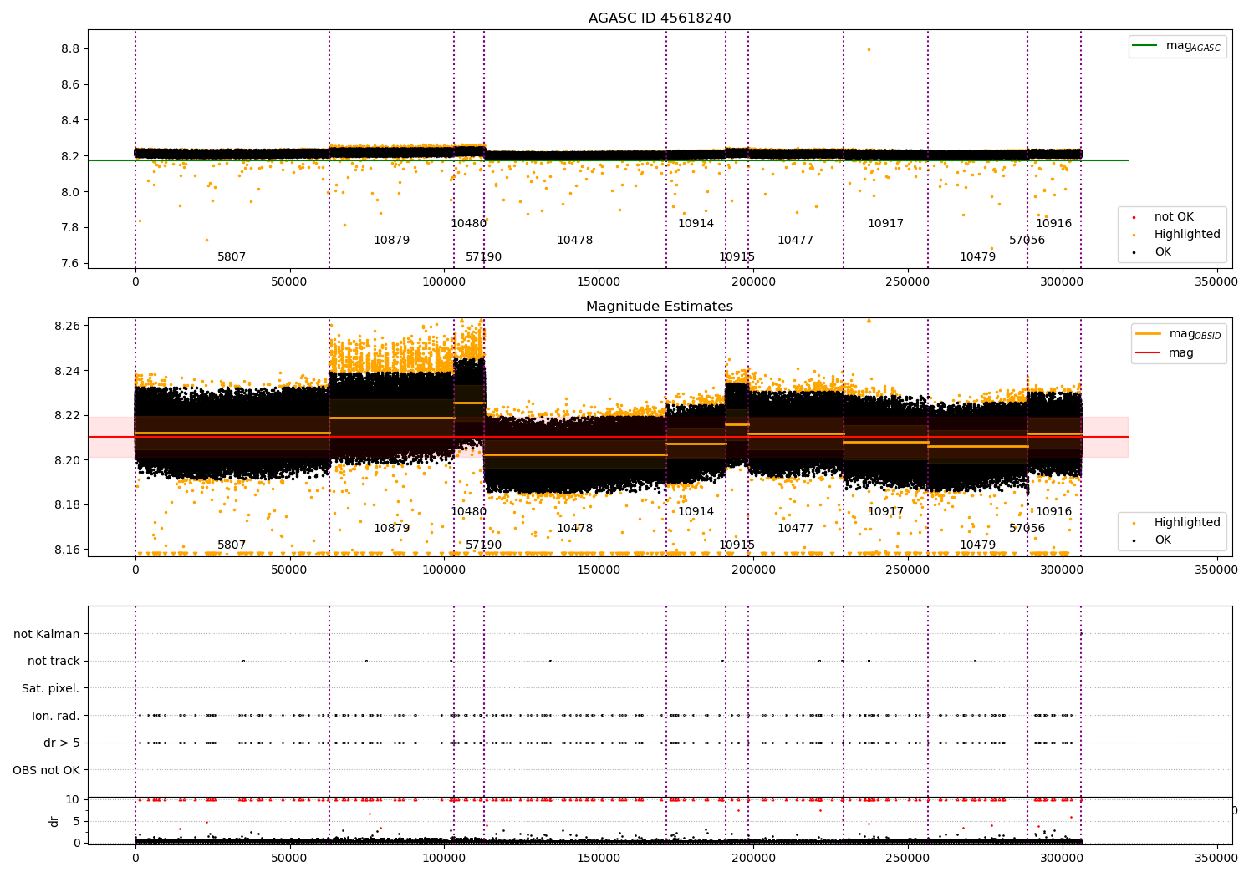Click the '8.8' tick on the top plot
1254x877 pixels.
(x=69, y=49)
